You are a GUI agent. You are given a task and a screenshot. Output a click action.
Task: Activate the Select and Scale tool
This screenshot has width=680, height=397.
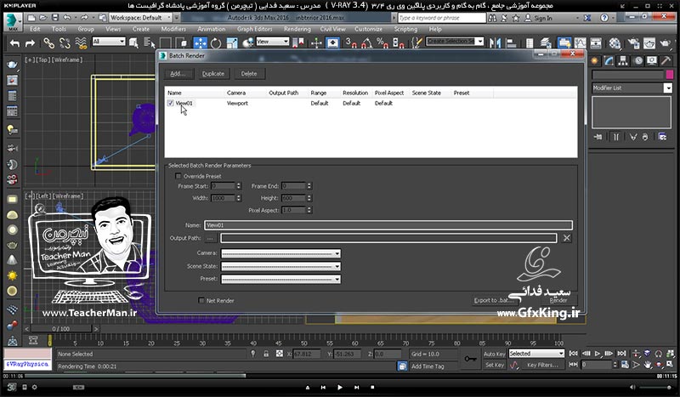[232, 43]
